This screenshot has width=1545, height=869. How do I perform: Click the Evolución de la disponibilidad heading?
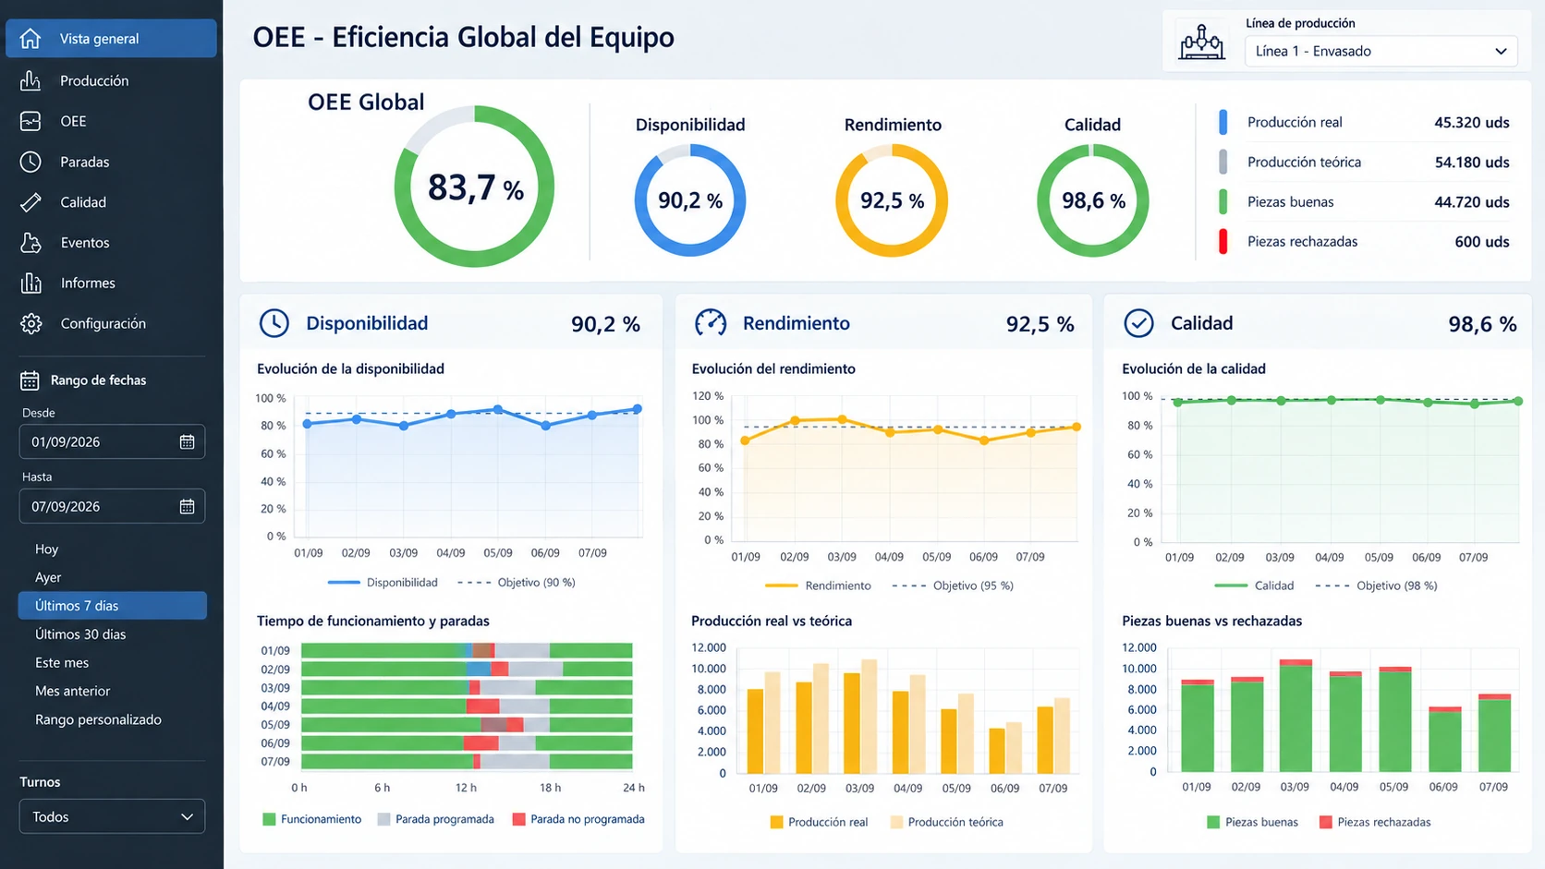[350, 368]
